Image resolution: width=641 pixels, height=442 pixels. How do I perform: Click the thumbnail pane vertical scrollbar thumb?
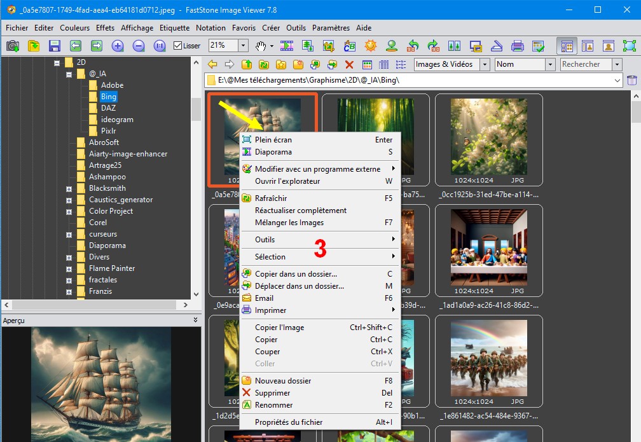[x=636, y=113]
